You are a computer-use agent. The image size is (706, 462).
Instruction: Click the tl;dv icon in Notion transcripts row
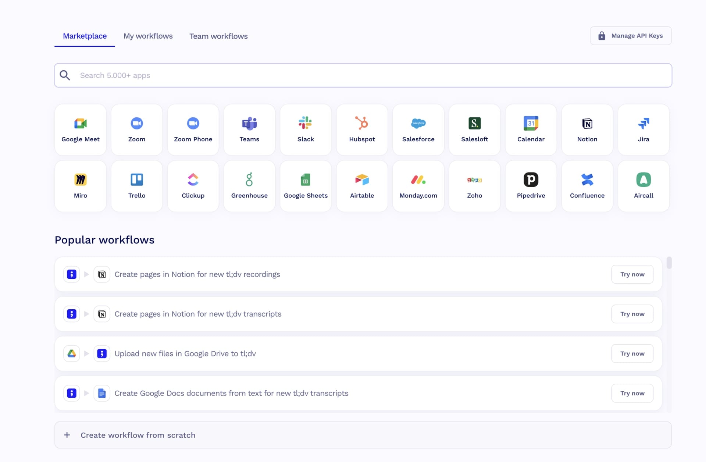(x=72, y=314)
